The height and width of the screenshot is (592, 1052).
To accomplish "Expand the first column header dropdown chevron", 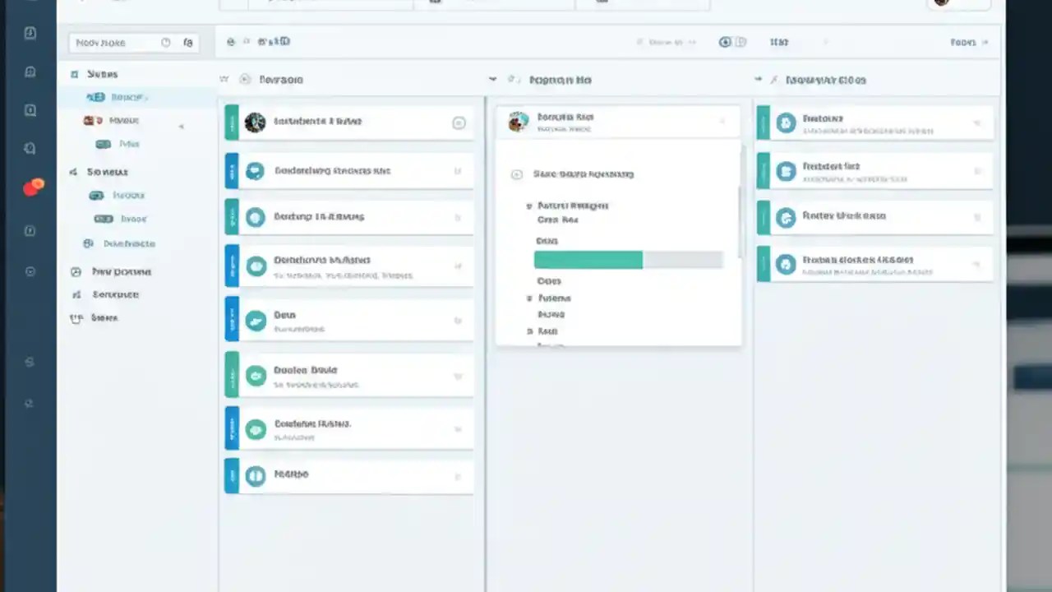I will tap(492, 79).
